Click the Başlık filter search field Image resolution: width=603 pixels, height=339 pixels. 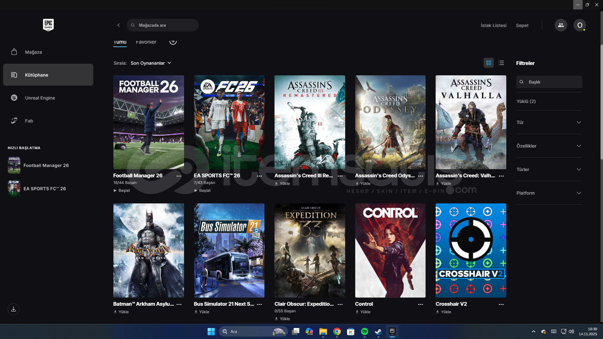tap(553, 82)
